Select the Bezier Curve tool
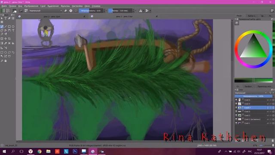 pyautogui.click(x=9, y=31)
